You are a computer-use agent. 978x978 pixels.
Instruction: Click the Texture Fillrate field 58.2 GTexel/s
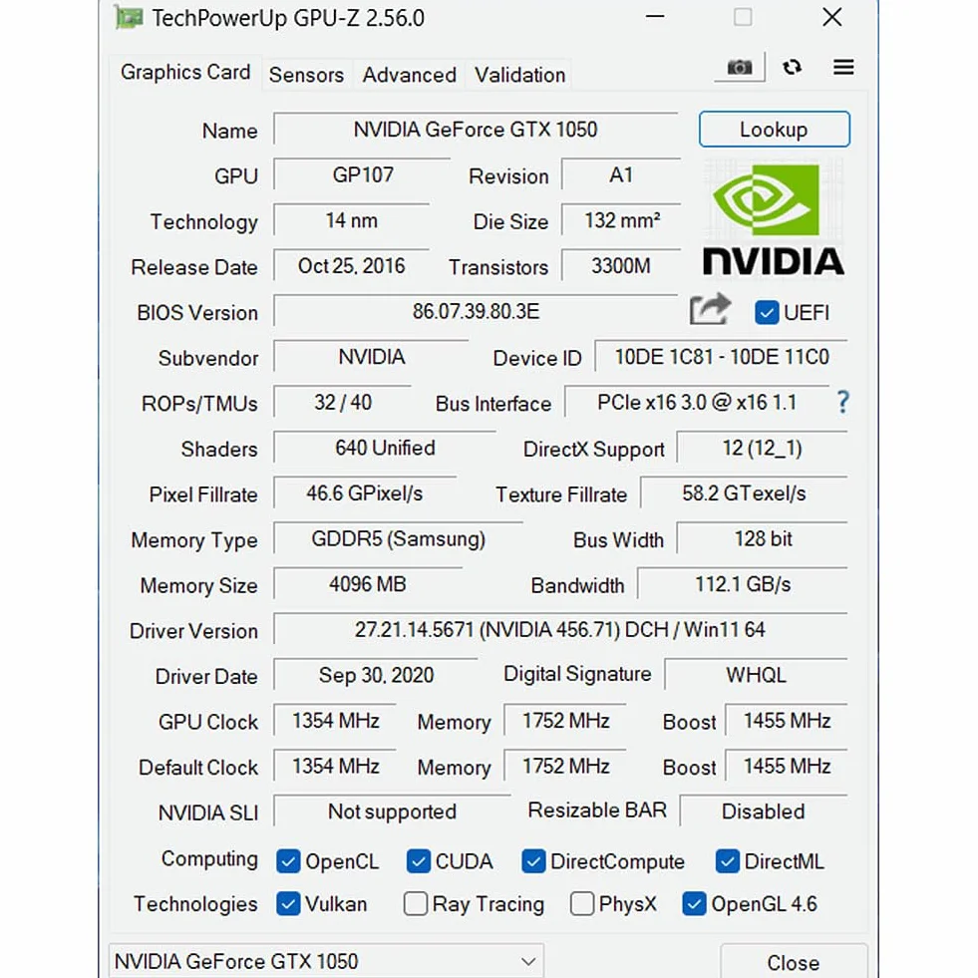coord(744,493)
